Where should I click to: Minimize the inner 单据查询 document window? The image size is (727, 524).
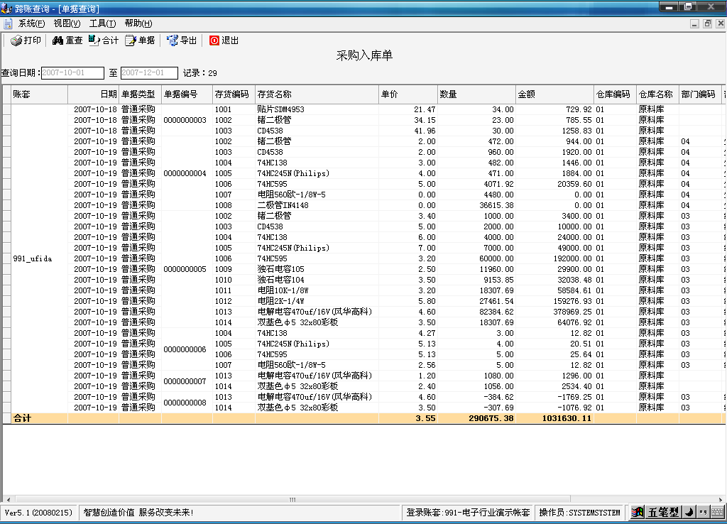pyautogui.click(x=694, y=23)
